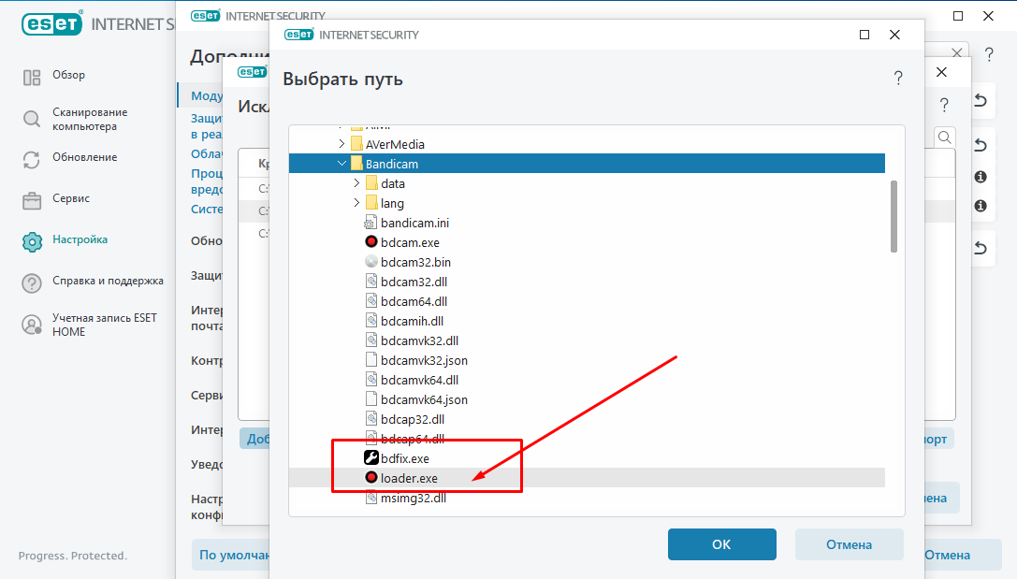Expand the data subfolder node
Image resolution: width=1017 pixels, height=579 pixels.
click(356, 183)
